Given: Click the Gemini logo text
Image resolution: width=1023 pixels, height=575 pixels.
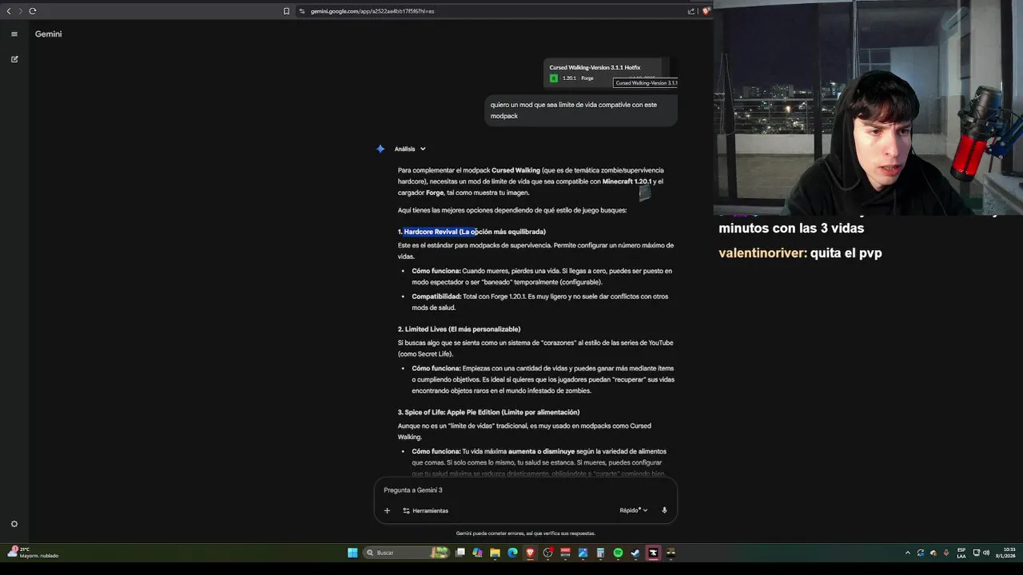Looking at the screenshot, I should [x=48, y=34].
